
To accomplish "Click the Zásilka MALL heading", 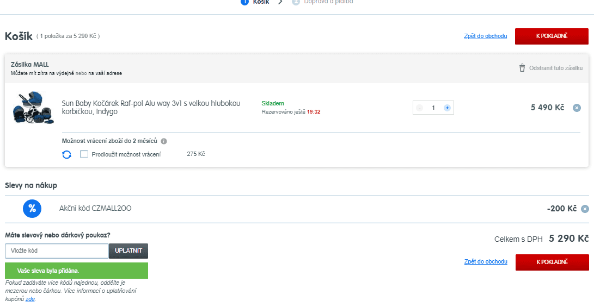I will [30, 65].
